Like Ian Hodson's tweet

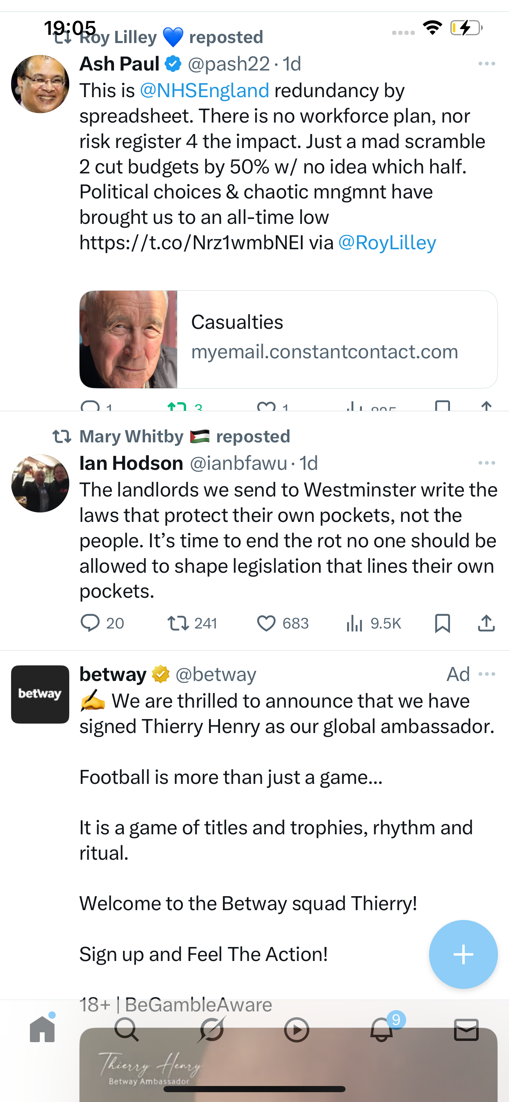point(266,623)
